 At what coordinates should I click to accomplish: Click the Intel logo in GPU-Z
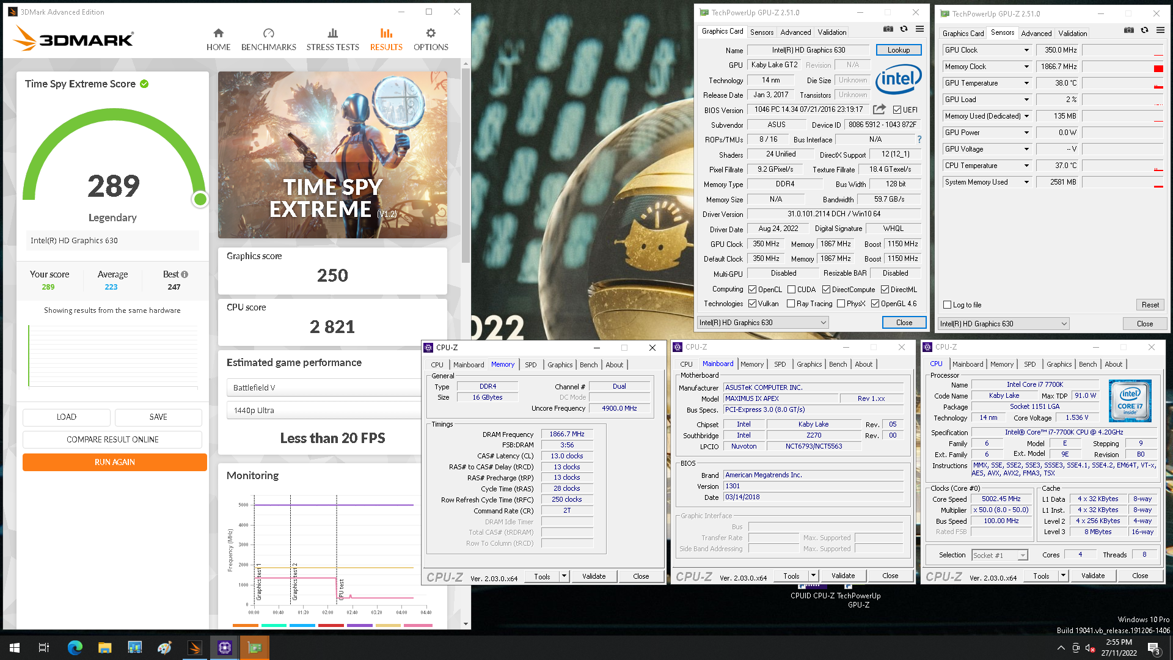point(898,79)
